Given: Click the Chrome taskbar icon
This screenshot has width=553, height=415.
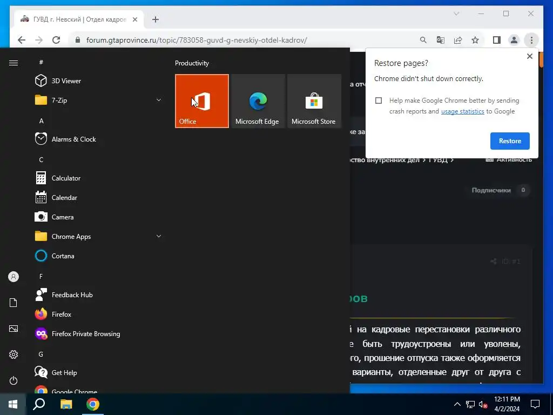Looking at the screenshot, I should tap(93, 404).
